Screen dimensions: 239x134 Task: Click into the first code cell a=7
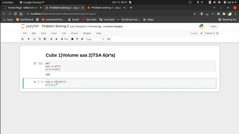click(x=130, y=66)
